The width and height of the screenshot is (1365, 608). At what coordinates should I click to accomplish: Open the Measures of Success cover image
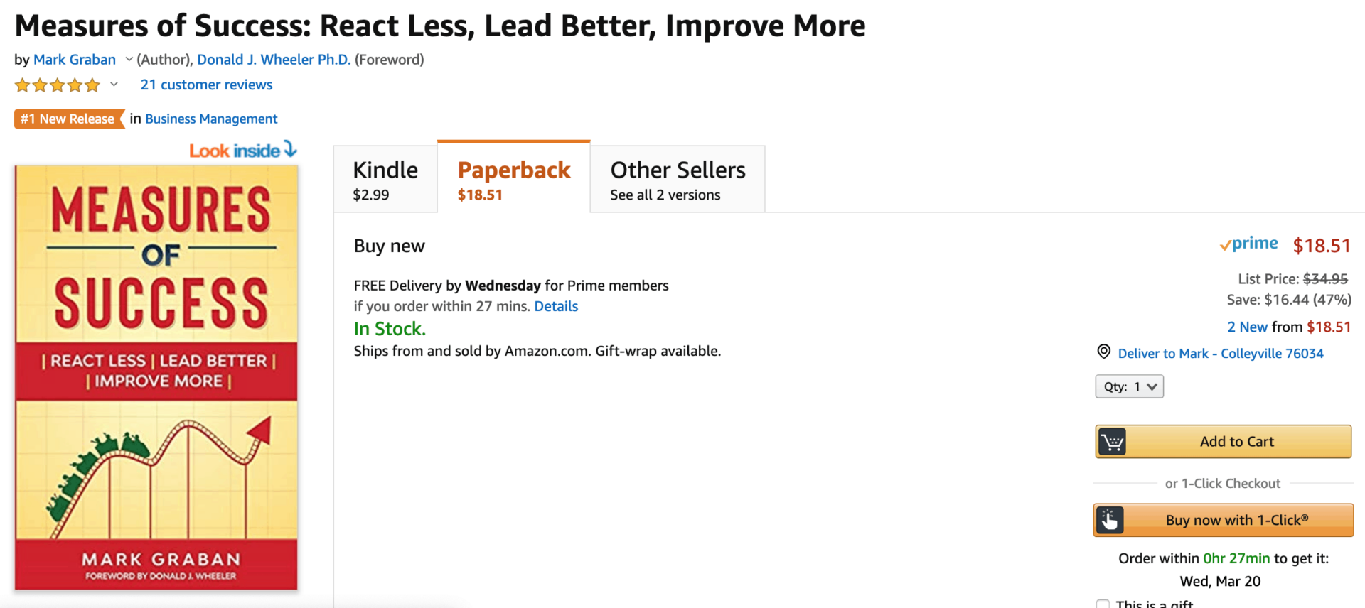[x=156, y=377]
